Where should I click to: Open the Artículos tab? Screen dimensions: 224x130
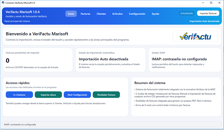[117, 14]
